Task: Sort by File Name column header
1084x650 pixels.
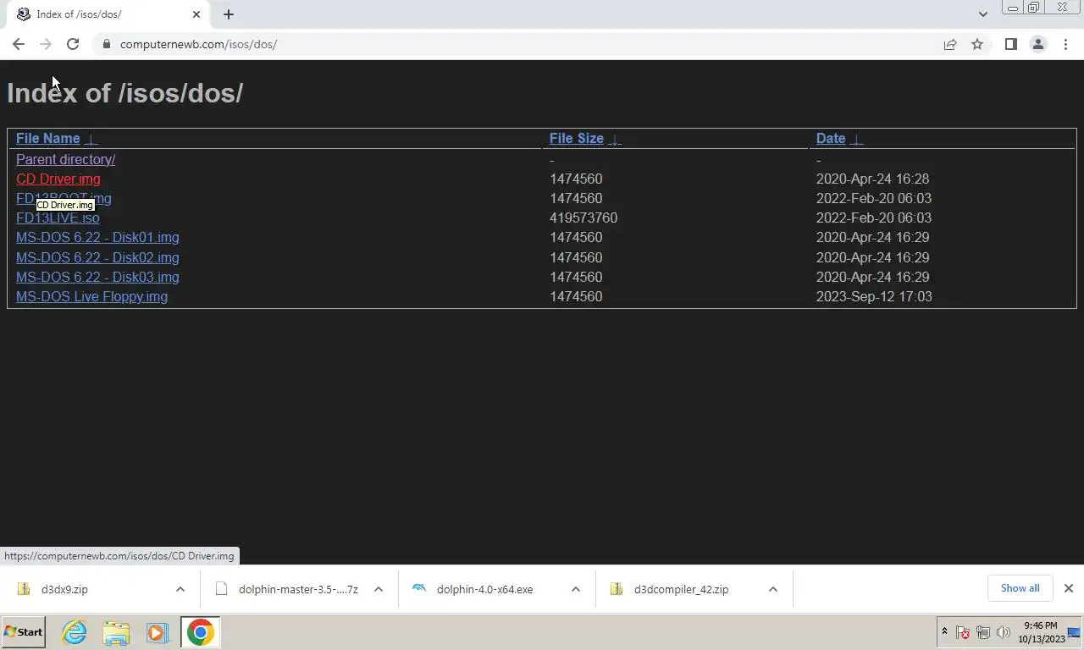Action: 47,139
